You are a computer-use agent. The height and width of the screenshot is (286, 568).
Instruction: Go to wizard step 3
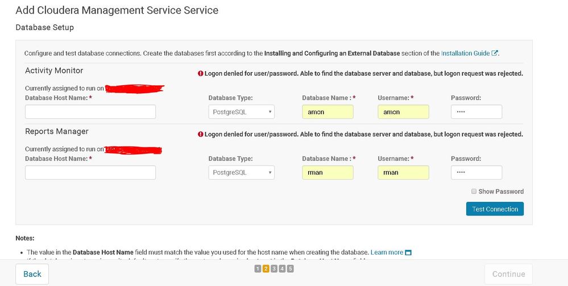274,268
